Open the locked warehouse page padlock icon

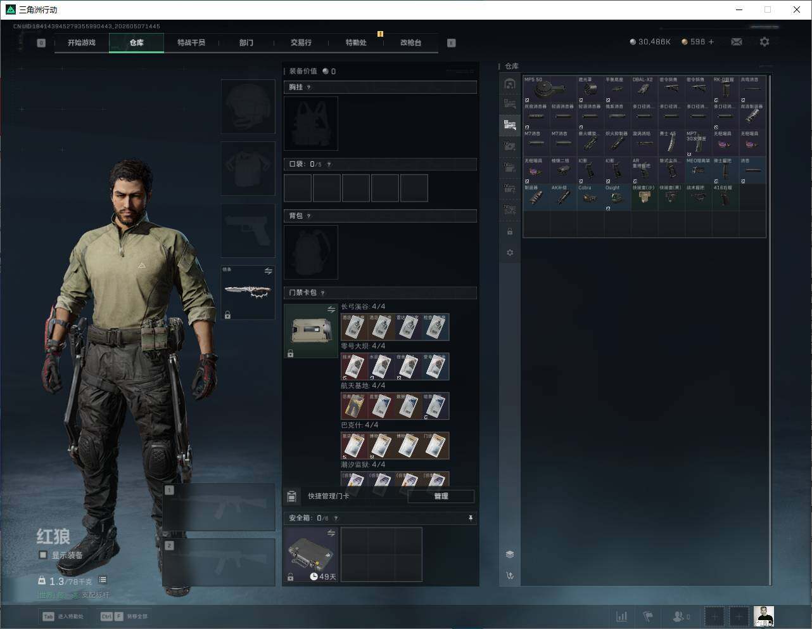tap(510, 231)
